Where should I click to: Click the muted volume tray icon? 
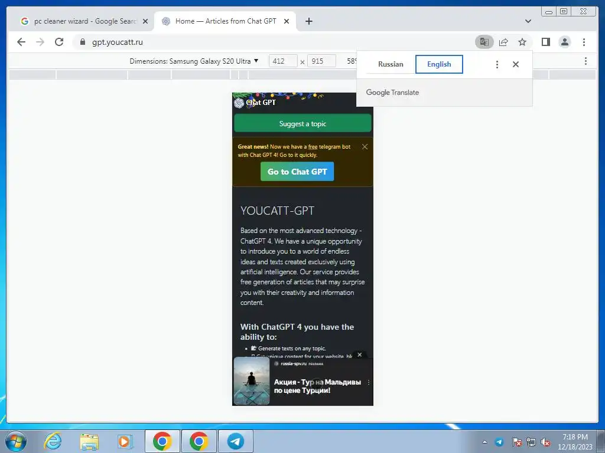(545, 442)
